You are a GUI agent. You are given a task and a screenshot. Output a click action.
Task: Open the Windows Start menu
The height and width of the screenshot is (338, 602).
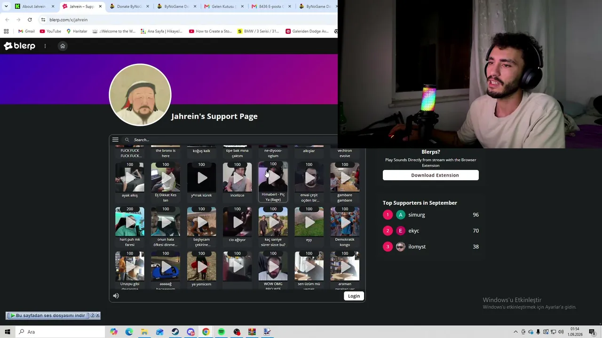(8, 332)
